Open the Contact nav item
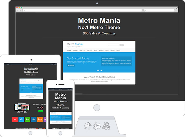185x138 pixels. pyautogui.click(x=118, y=50)
